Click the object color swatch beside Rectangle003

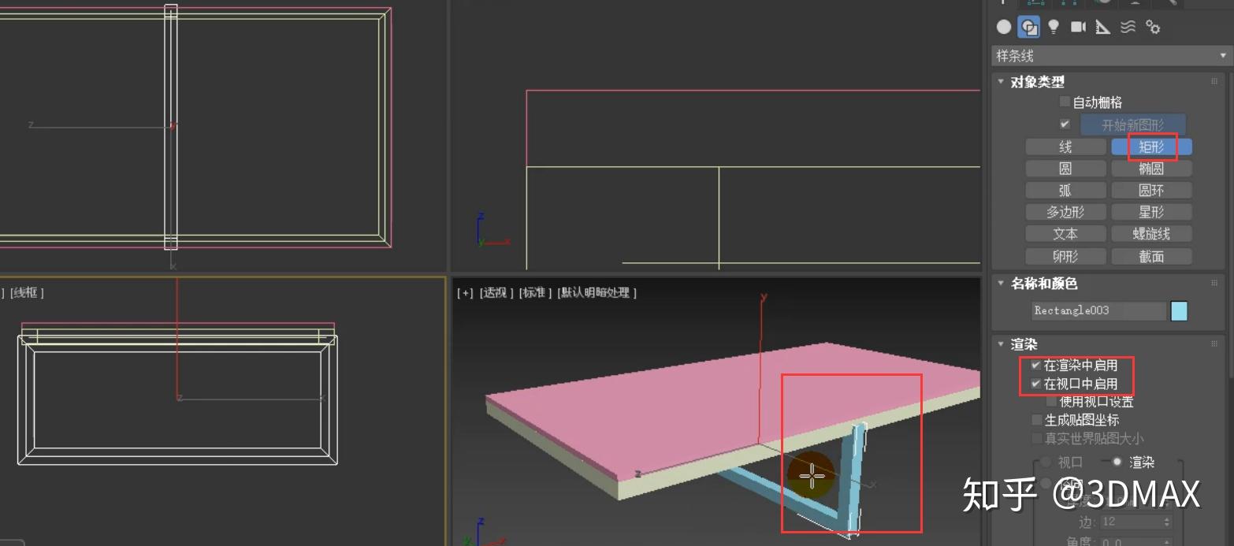(x=1179, y=310)
